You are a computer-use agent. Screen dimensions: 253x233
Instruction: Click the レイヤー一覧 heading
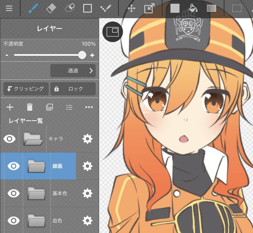[x=26, y=121]
